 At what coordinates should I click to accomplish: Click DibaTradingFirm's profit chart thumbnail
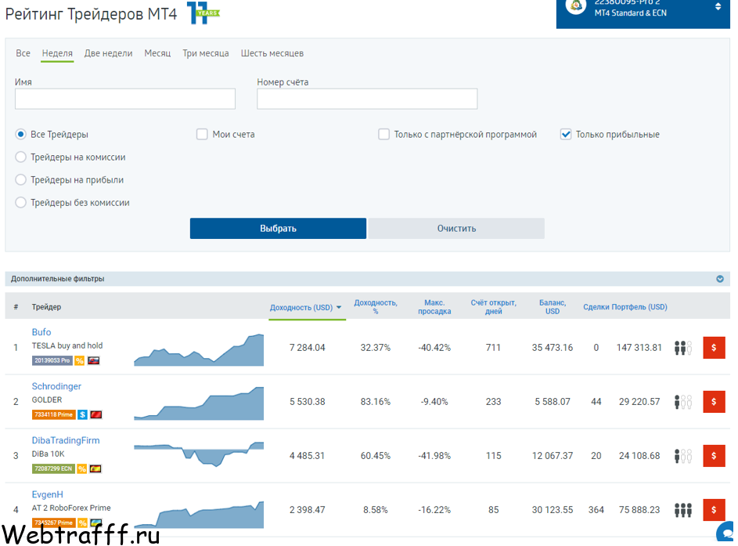point(199,454)
